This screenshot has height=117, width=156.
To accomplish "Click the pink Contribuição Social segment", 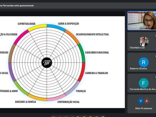I will (56, 99).
